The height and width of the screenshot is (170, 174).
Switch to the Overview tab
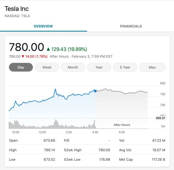coord(43,26)
